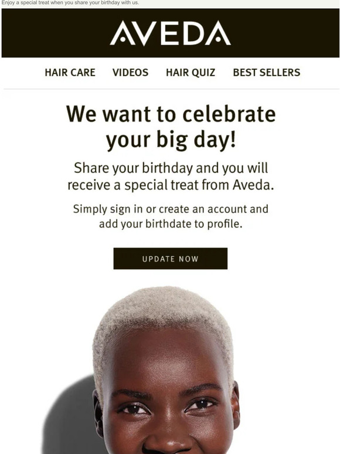Click the preheader 'Enjoy a special treat' text

tap(70, 2)
